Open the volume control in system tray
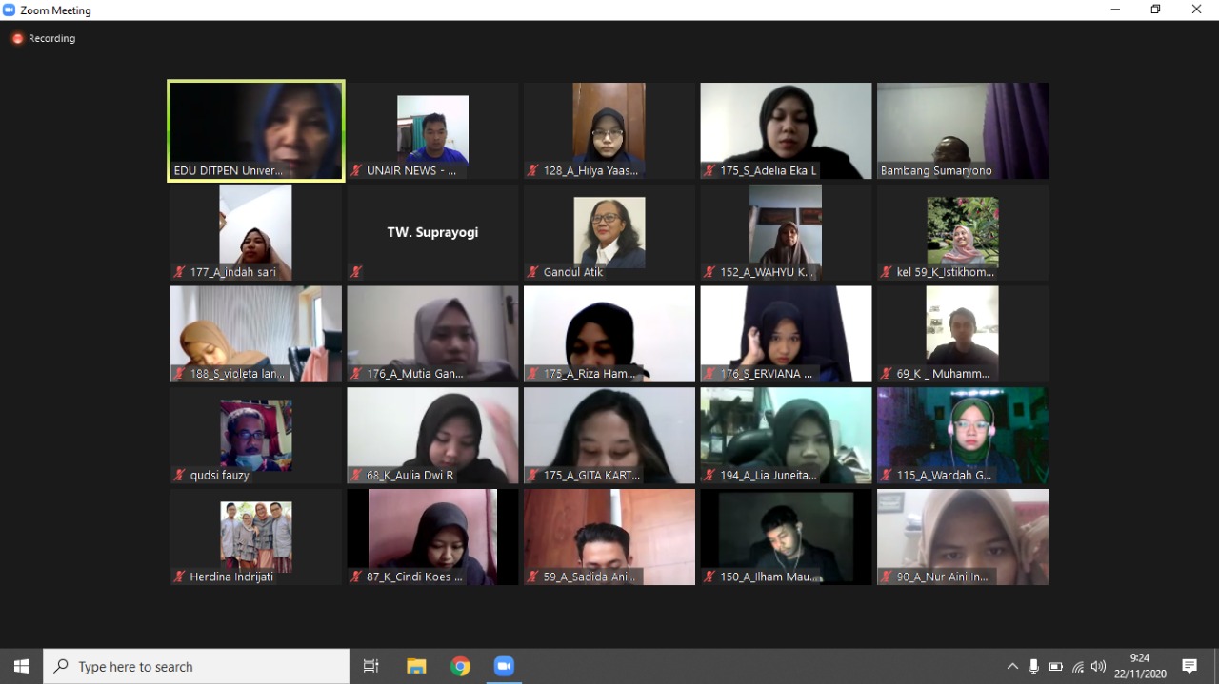 tap(1099, 667)
